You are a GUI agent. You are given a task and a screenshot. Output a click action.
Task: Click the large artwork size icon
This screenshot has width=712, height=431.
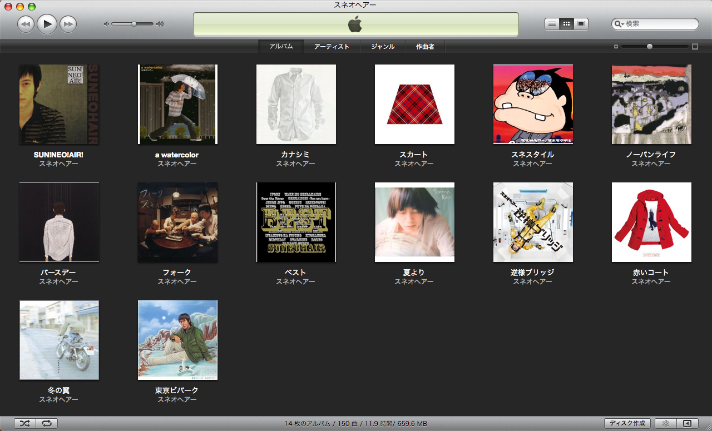695,47
